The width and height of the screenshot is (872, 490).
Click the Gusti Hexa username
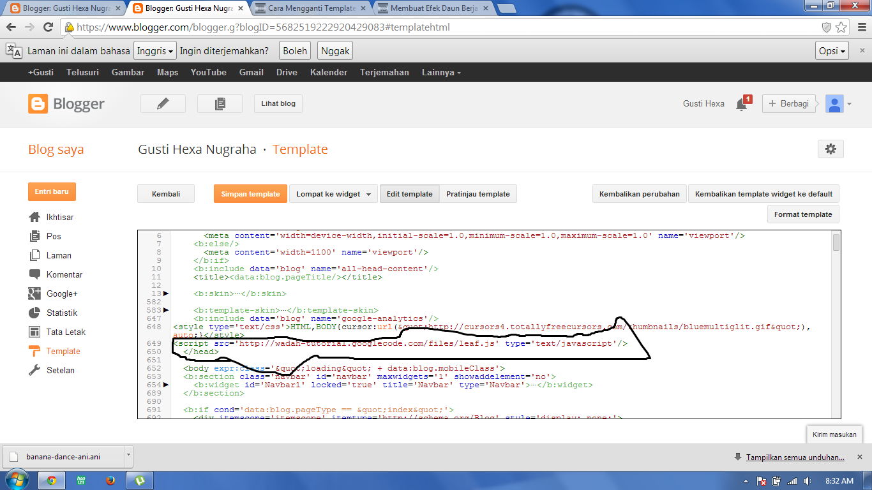pos(703,104)
